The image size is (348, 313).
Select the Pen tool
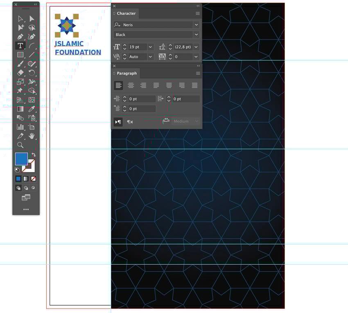(20, 36)
